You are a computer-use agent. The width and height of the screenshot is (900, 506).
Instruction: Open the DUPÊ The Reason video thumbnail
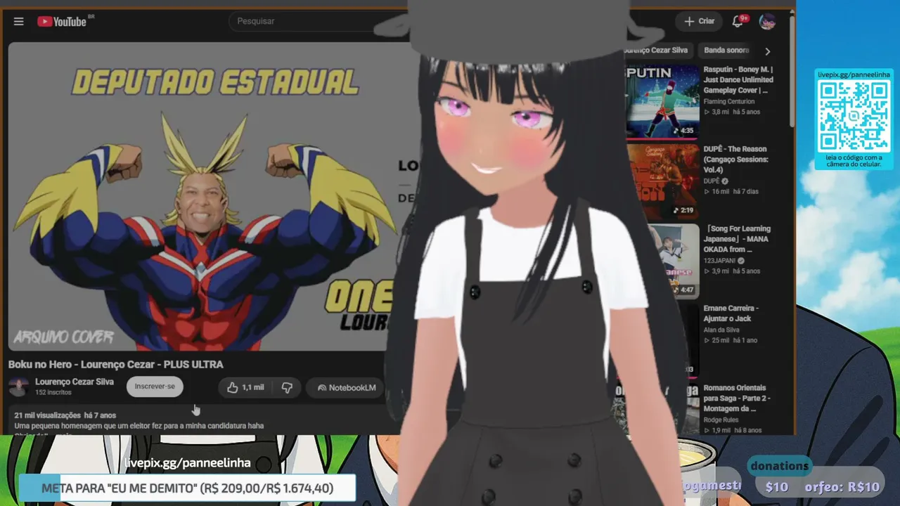pos(662,181)
